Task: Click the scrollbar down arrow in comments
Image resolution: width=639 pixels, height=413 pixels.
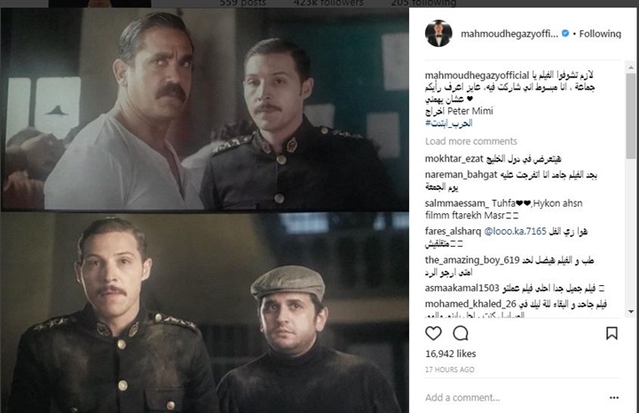Action: click(x=631, y=312)
